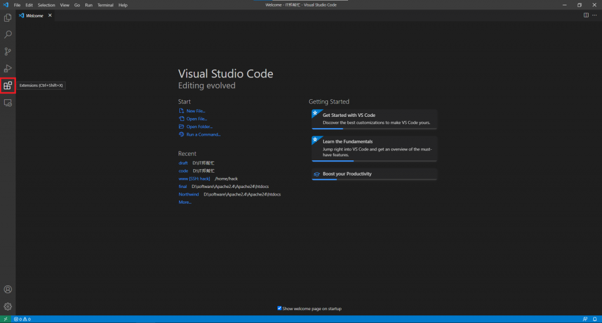The width and height of the screenshot is (602, 323).
Task: Click the remote window indicator in status bar
Action: tap(5, 319)
